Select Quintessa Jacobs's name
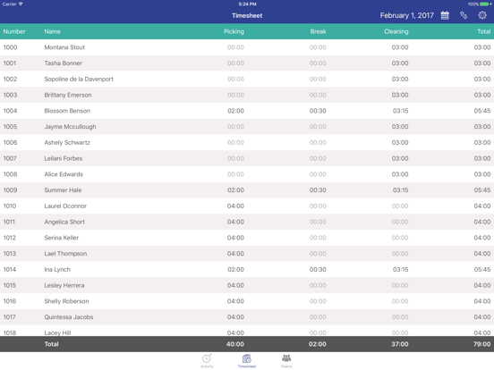Image resolution: width=494 pixels, height=370 pixels. 69,317
